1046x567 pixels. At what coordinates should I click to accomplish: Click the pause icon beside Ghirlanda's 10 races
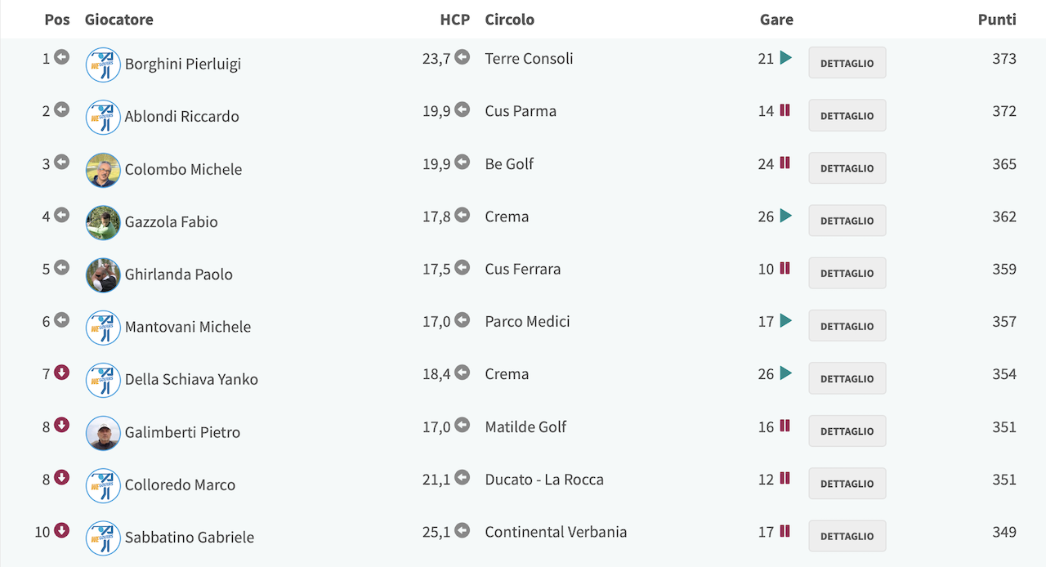pos(784,268)
